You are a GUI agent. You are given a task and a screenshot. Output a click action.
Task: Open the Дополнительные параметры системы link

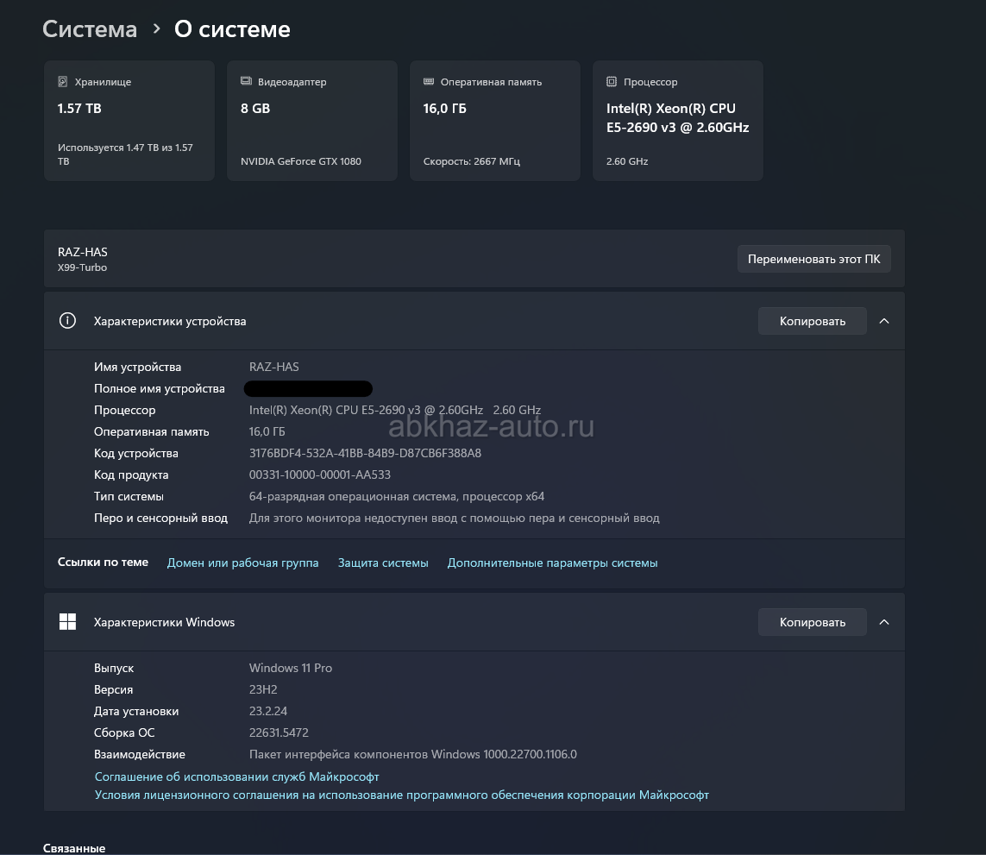point(552,563)
